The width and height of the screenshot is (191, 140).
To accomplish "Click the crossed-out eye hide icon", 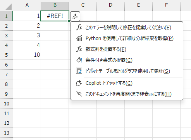I will pos(79,94).
